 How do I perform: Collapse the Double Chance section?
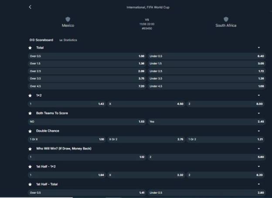[x=259, y=131]
